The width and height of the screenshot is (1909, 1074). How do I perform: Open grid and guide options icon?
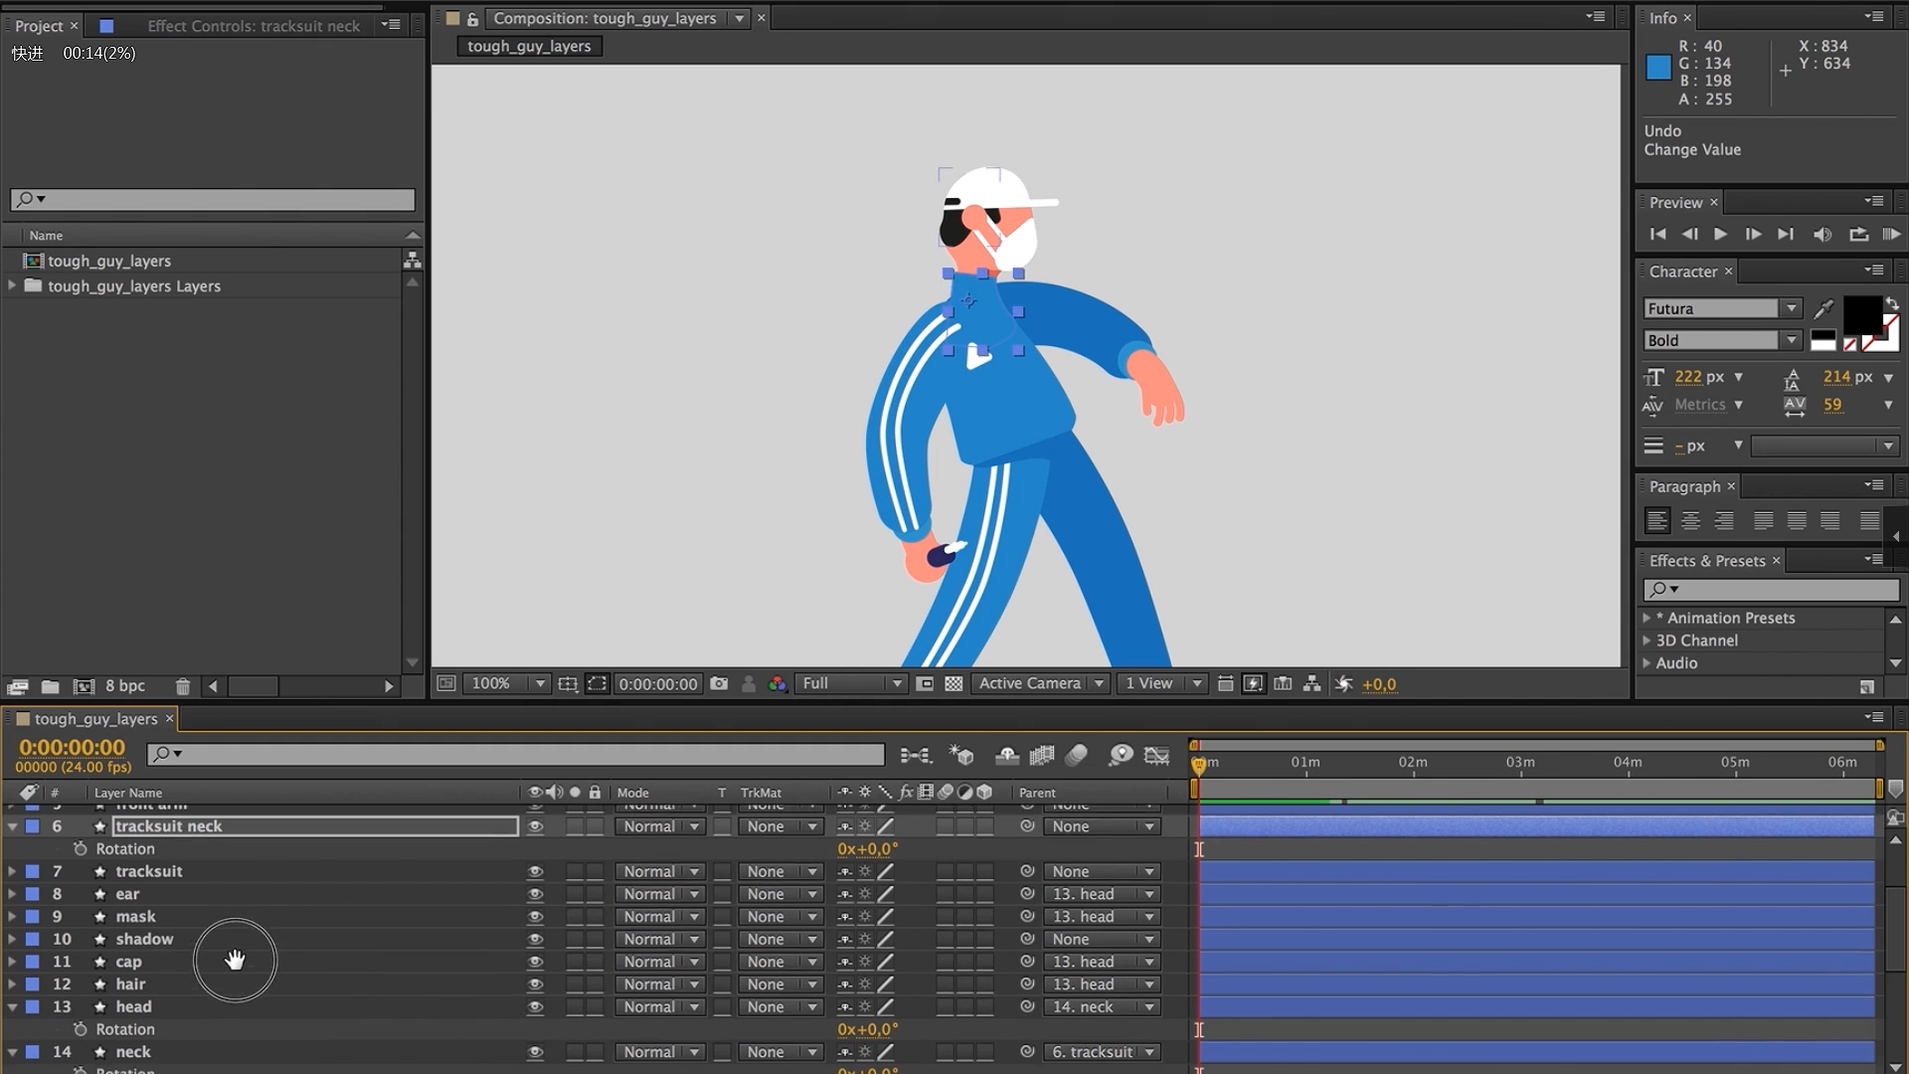pyautogui.click(x=567, y=684)
